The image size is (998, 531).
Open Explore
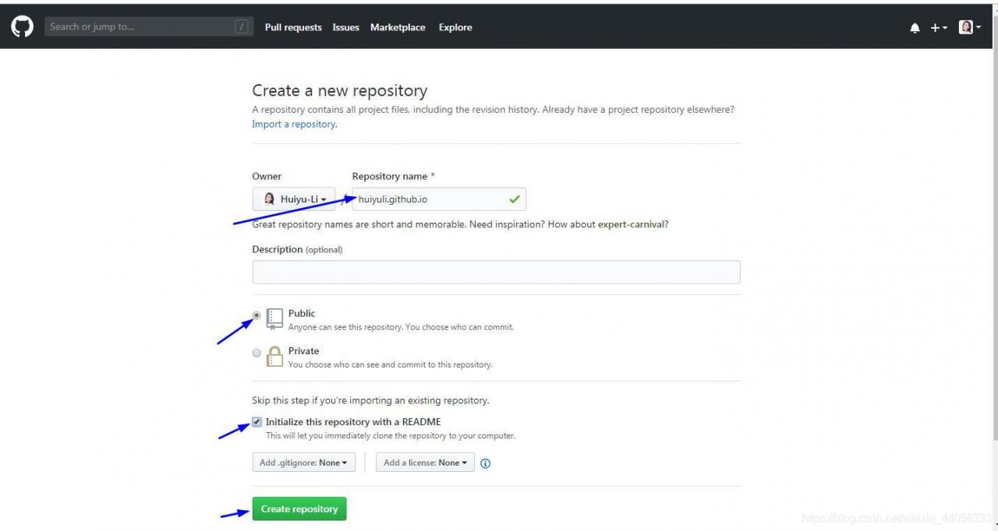click(455, 27)
